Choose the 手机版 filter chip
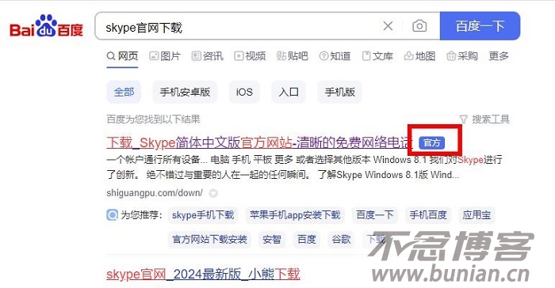555x288 pixels. [x=340, y=92]
